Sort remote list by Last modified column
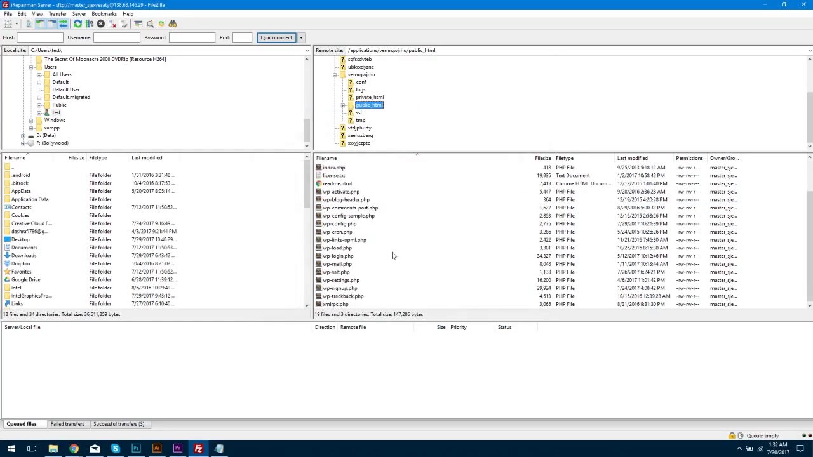 633,158
